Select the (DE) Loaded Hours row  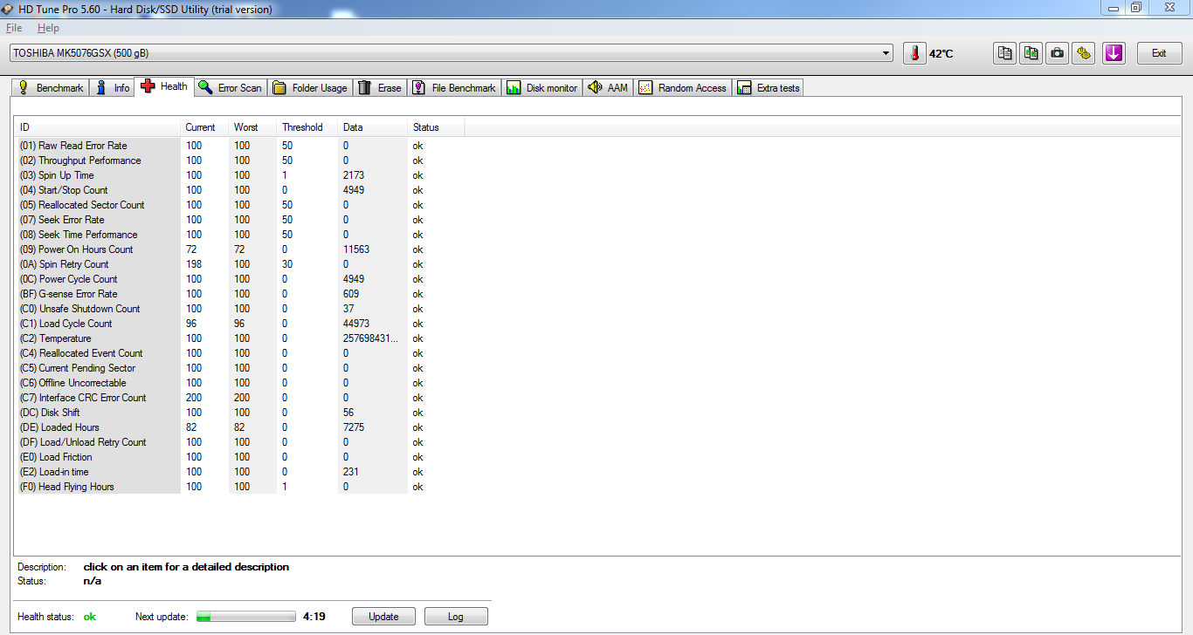[239, 427]
